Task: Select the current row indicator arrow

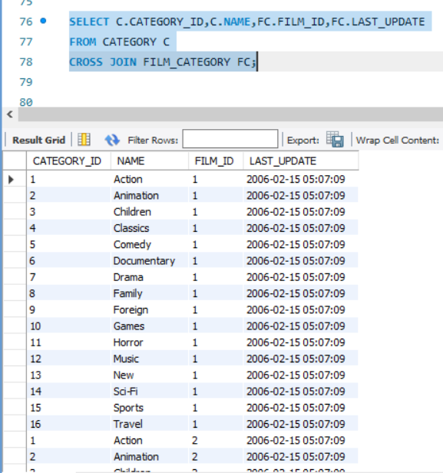Action: point(12,180)
